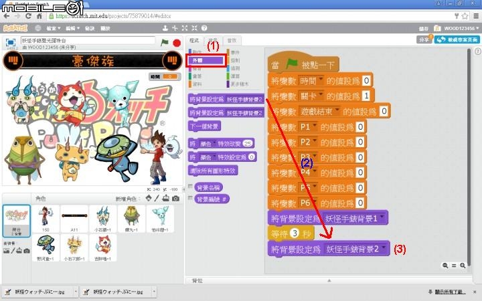Toggle the 背景編號 reporter checkbox
This screenshot has height=301, width=482.
(x=190, y=197)
